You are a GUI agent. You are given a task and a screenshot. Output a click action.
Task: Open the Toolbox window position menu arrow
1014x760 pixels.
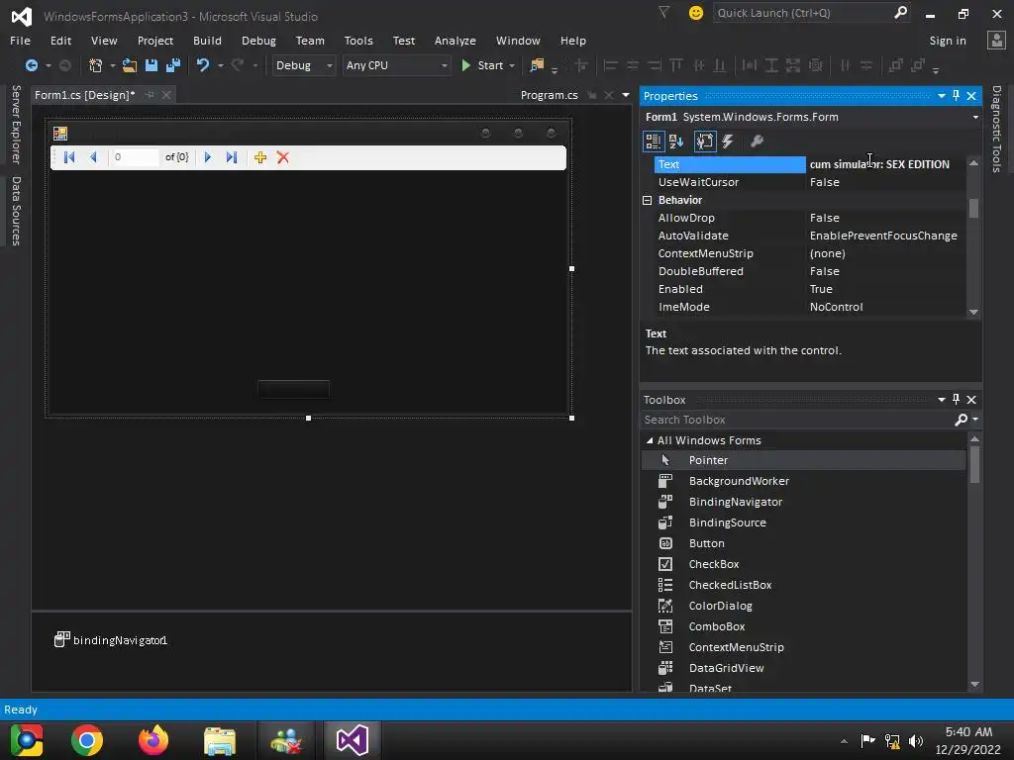[942, 400]
